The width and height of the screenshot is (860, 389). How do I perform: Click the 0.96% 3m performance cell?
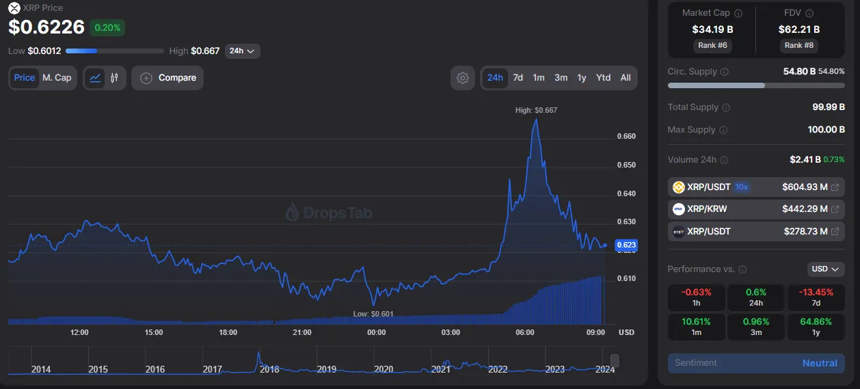756,326
